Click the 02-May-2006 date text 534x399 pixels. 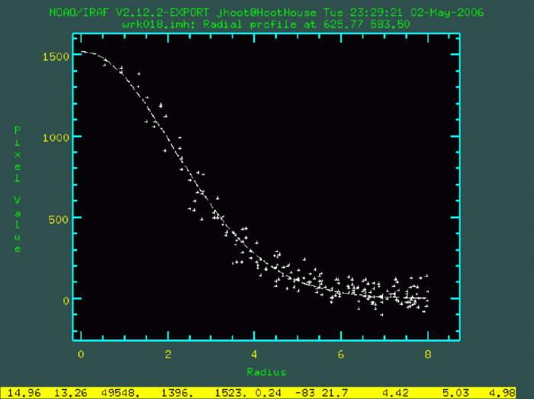point(447,13)
